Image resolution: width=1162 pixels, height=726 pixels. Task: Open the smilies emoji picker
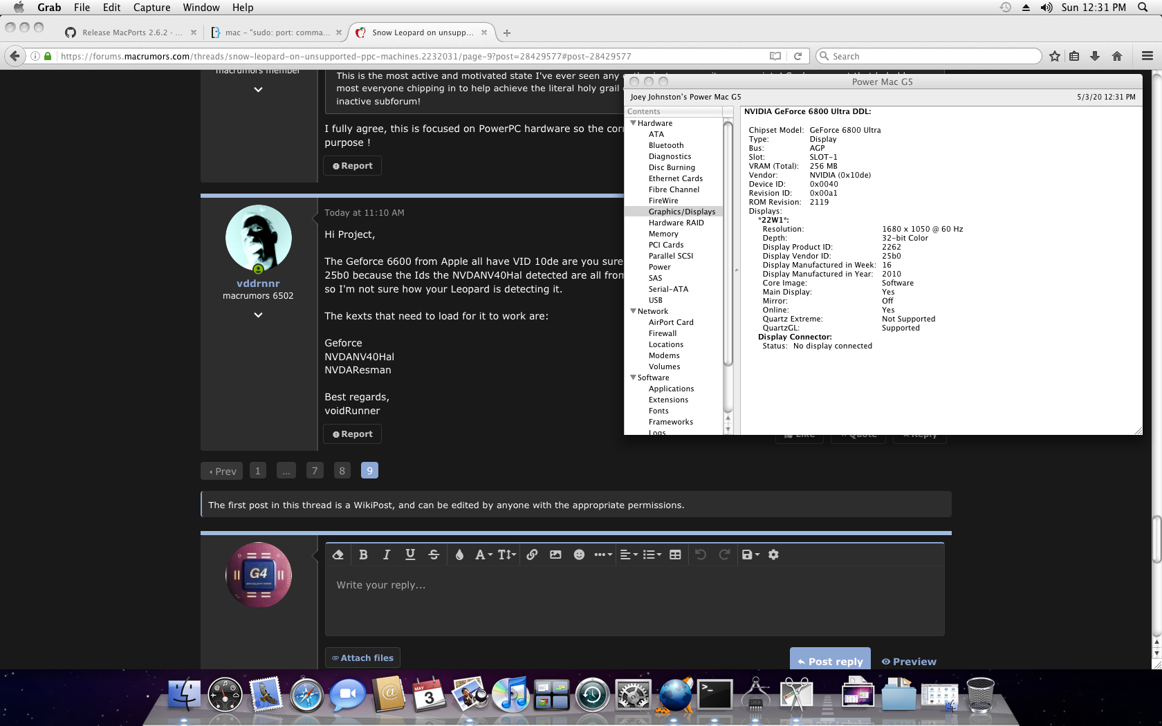point(580,555)
